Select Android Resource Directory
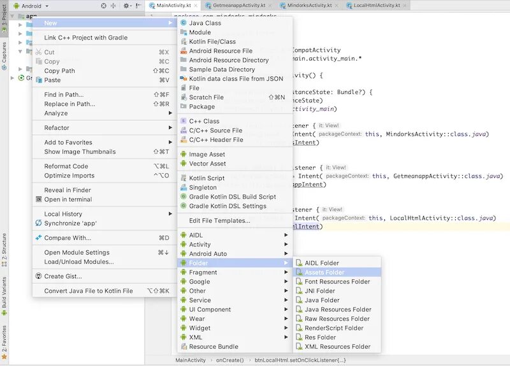The height and width of the screenshot is (366, 510). coord(235,60)
